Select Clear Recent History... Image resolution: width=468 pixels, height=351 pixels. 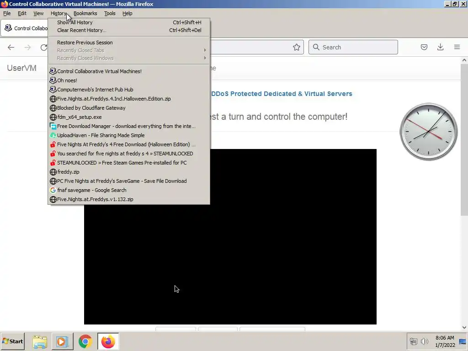pyautogui.click(x=129, y=30)
